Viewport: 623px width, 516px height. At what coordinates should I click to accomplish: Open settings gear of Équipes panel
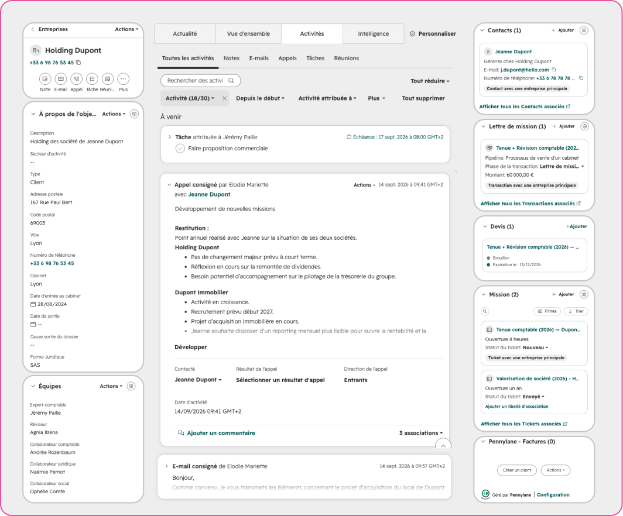pyautogui.click(x=131, y=386)
